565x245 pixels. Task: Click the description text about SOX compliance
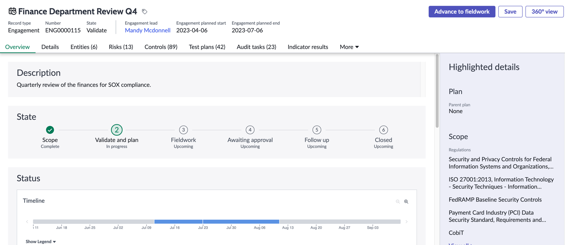click(x=84, y=85)
